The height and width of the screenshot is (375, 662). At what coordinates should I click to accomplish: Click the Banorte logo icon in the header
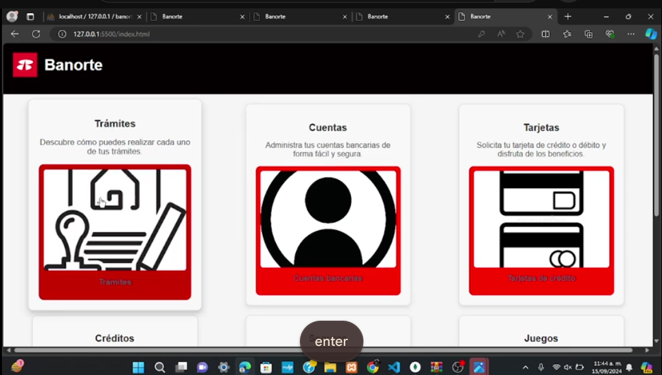[x=25, y=65]
